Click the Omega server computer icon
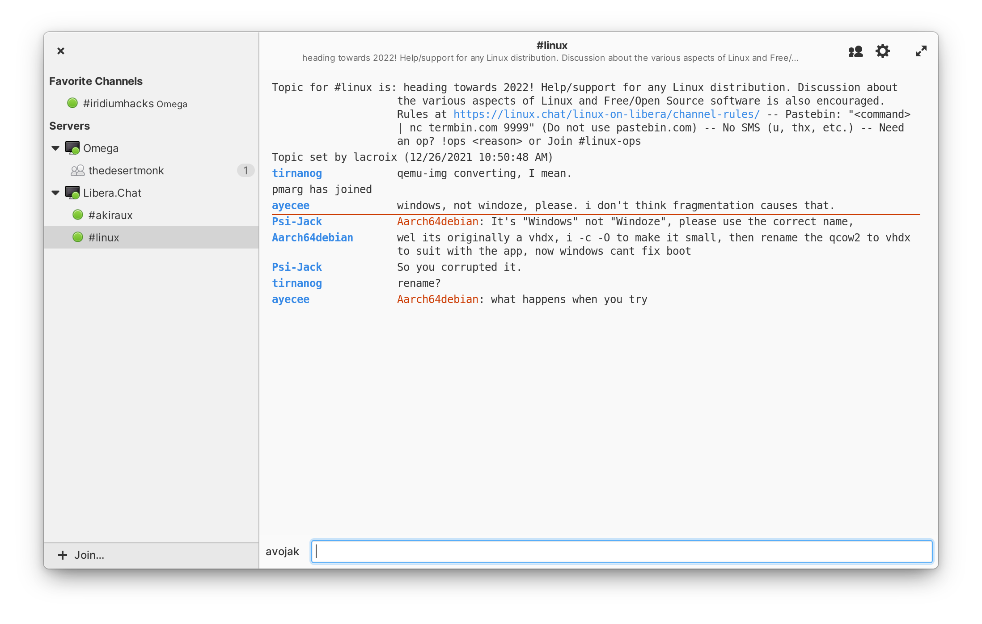 pos(72,148)
